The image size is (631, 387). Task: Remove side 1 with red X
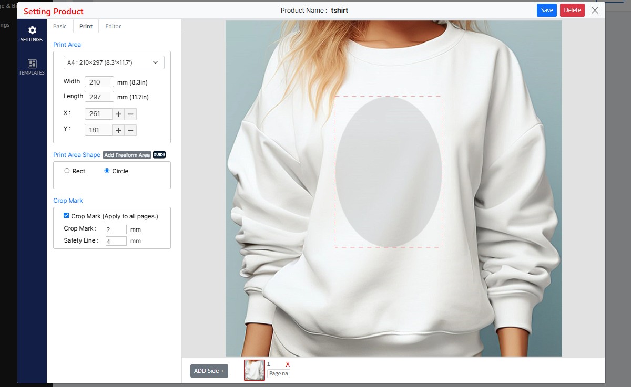tap(288, 364)
